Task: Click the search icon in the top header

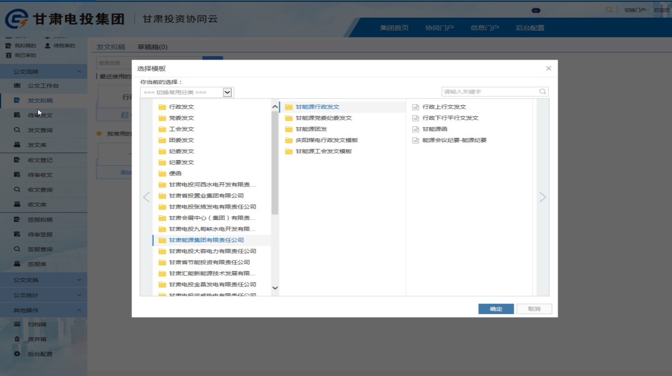Action: (x=609, y=10)
